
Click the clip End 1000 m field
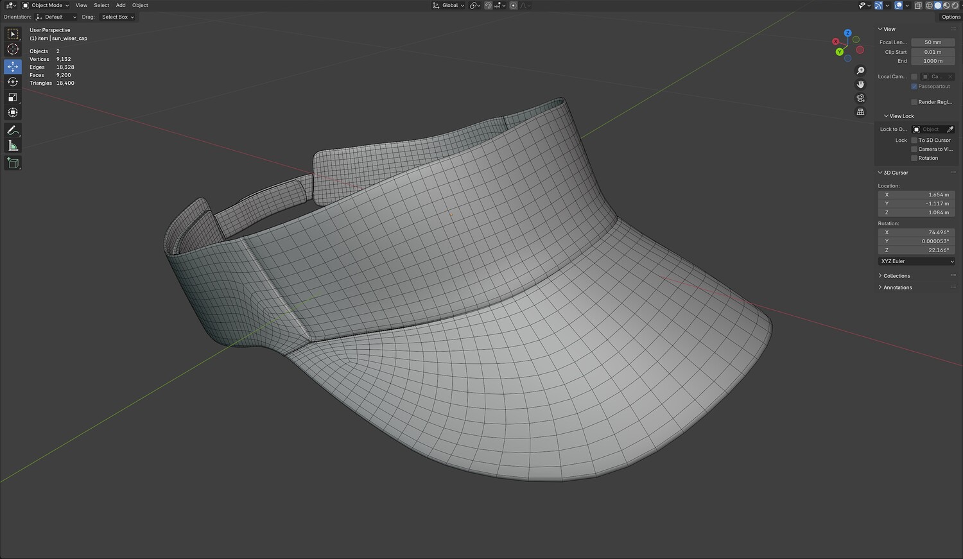[933, 61]
